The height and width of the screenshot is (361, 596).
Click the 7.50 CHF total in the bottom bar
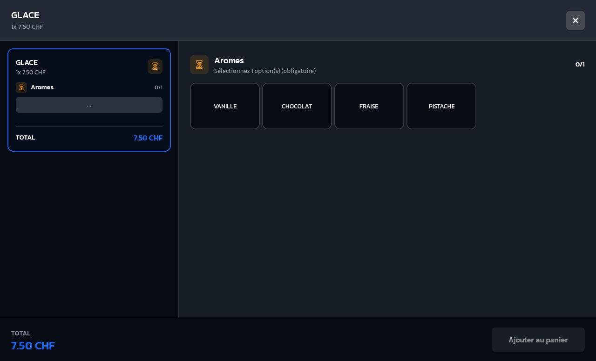point(33,346)
